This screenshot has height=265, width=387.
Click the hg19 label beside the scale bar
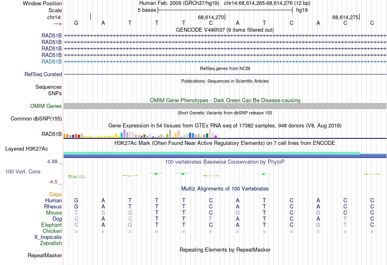(x=302, y=10)
